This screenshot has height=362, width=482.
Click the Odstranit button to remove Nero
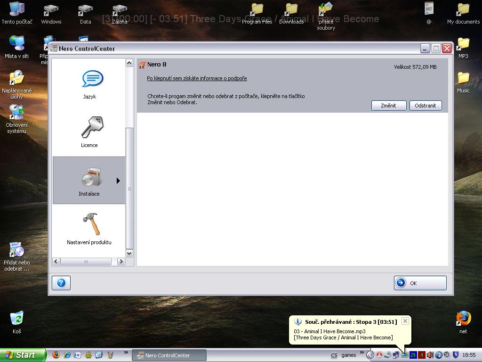pyautogui.click(x=426, y=106)
